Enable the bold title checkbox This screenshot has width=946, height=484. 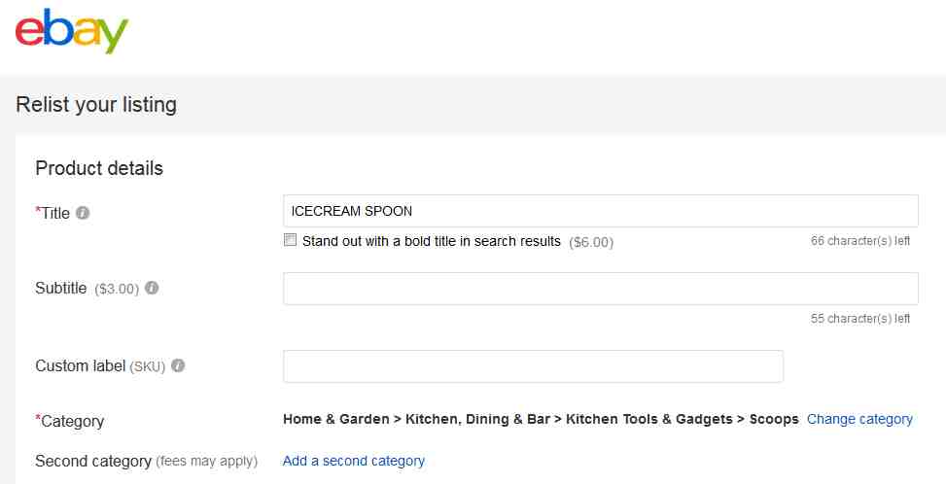pyautogui.click(x=290, y=240)
